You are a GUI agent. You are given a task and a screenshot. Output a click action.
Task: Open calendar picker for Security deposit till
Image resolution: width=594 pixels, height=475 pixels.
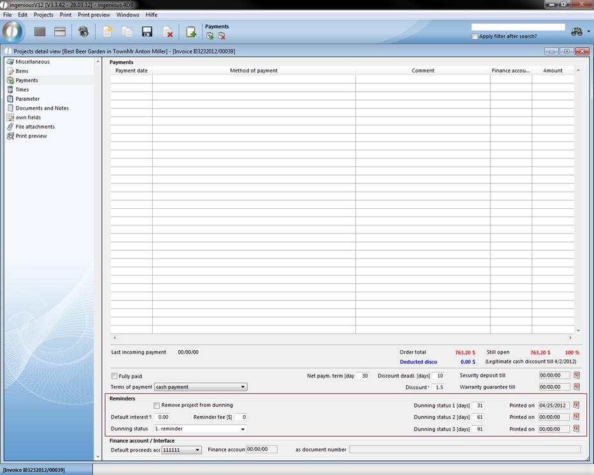click(x=576, y=376)
